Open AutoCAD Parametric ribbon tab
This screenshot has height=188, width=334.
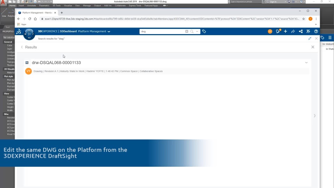coord(44,6)
